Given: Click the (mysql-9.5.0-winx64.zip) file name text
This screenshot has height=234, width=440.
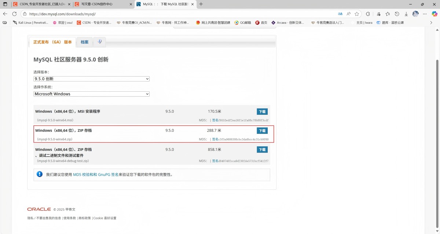Looking at the screenshot, I should [55, 139].
